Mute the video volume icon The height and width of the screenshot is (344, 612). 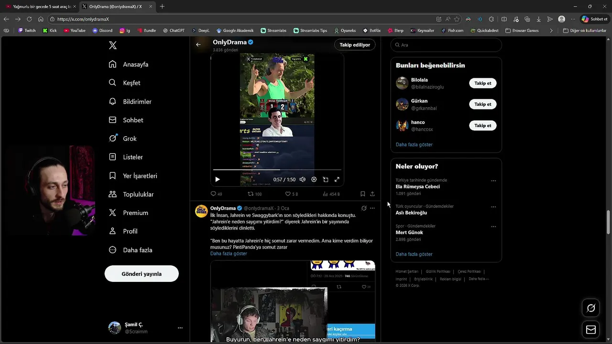click(x=302, y=179)
